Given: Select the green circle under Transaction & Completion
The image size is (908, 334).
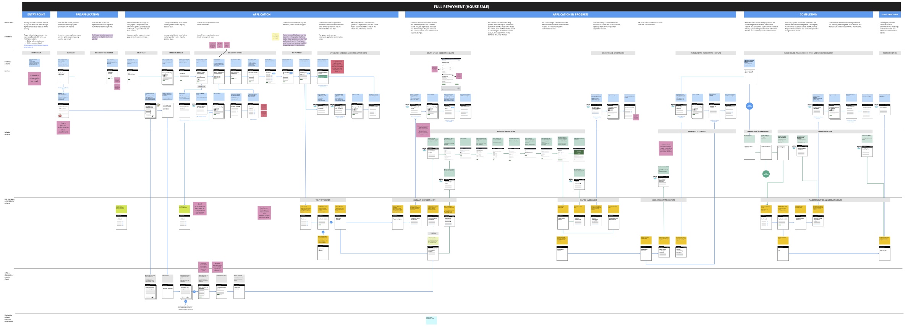Looking at the screenshot, I should tap(766, 174).
